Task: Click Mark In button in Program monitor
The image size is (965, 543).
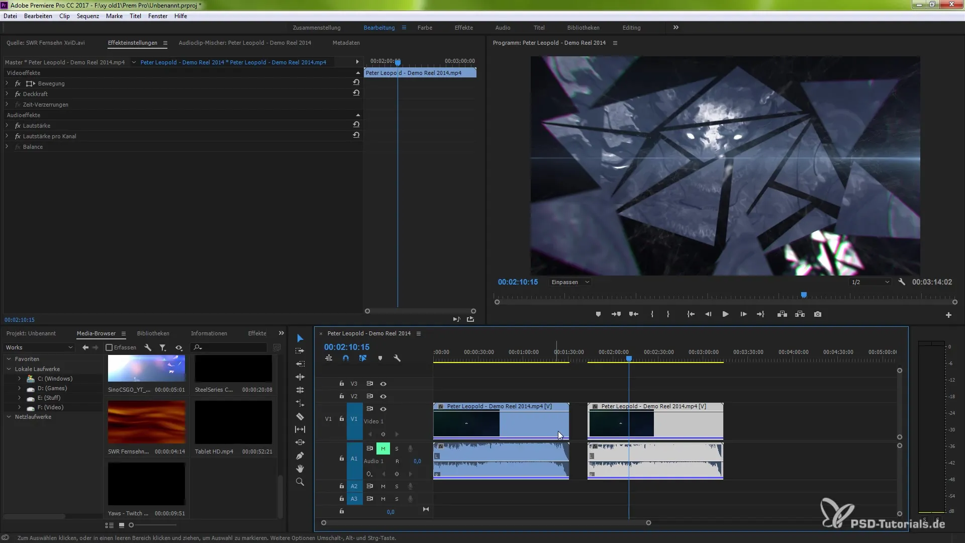Action: click(x=652, y=314)
